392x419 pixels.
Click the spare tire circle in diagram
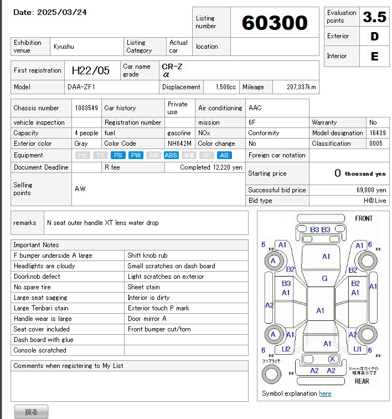271,374
